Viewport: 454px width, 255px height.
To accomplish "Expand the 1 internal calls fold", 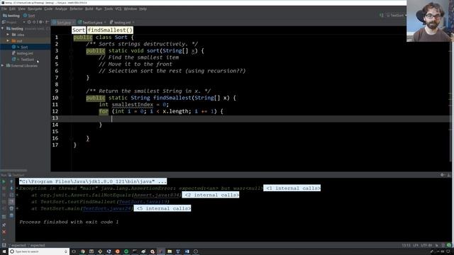I will pos(292,188).
